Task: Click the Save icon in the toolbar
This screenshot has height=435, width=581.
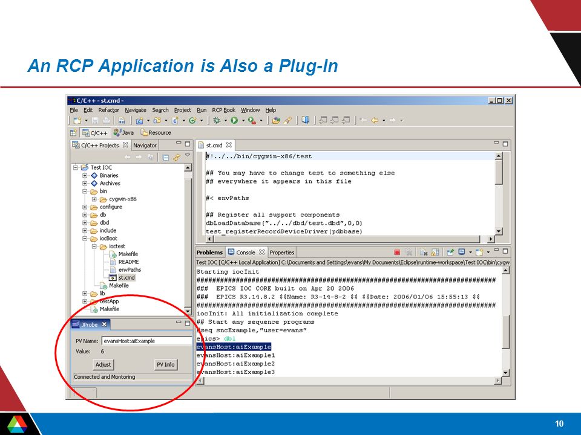Action: (x=95, y=120)
